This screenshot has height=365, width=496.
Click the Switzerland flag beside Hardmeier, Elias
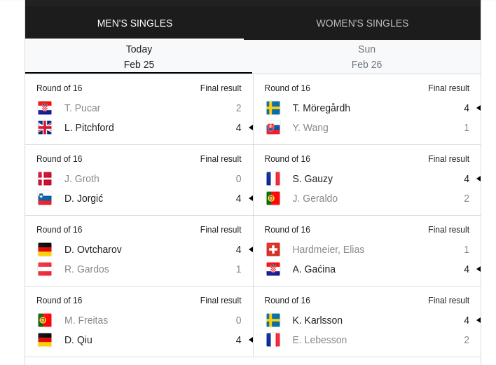coord(273,249)
